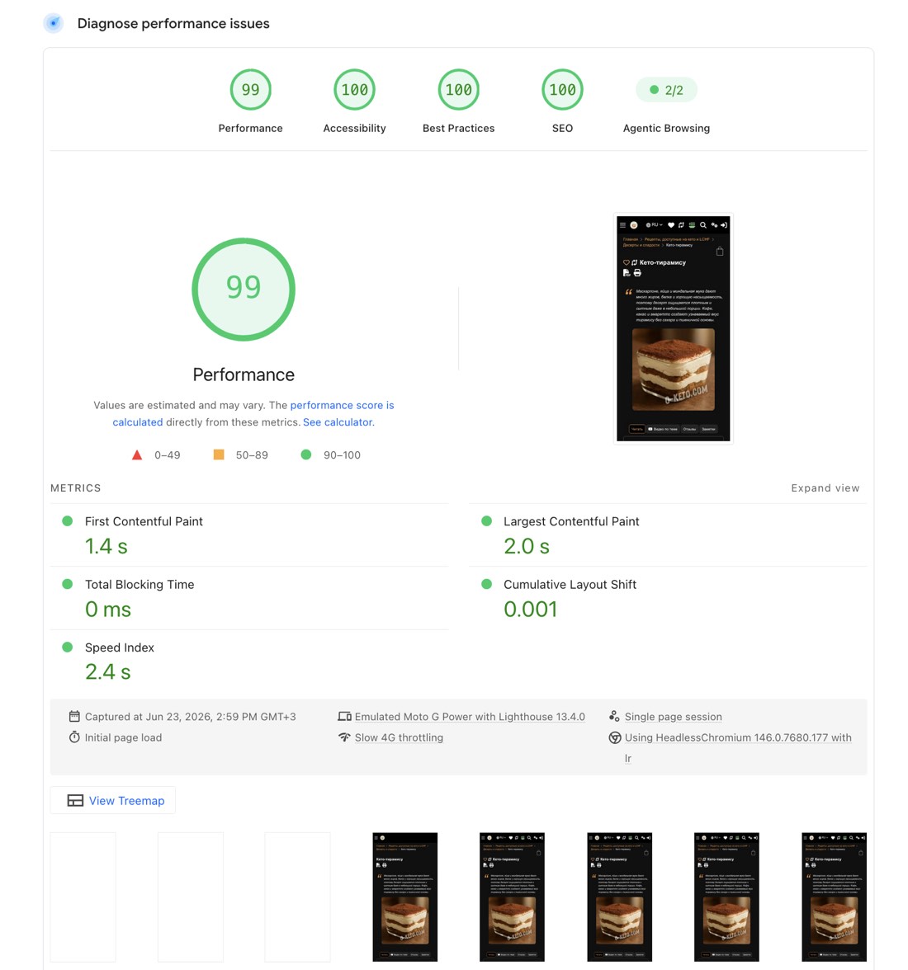
Task: Open the Best Practices score gauge
Action: [x=459, y=90]
